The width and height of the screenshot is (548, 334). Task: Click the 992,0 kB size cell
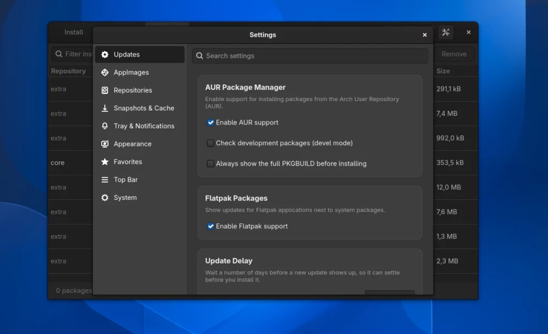(450, 138)
